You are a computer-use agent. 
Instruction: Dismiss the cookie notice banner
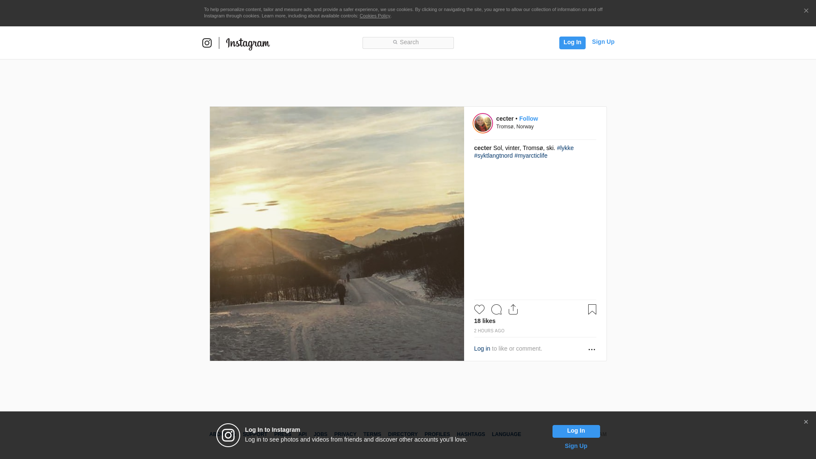pyautogui.click(x=806, y=11)
